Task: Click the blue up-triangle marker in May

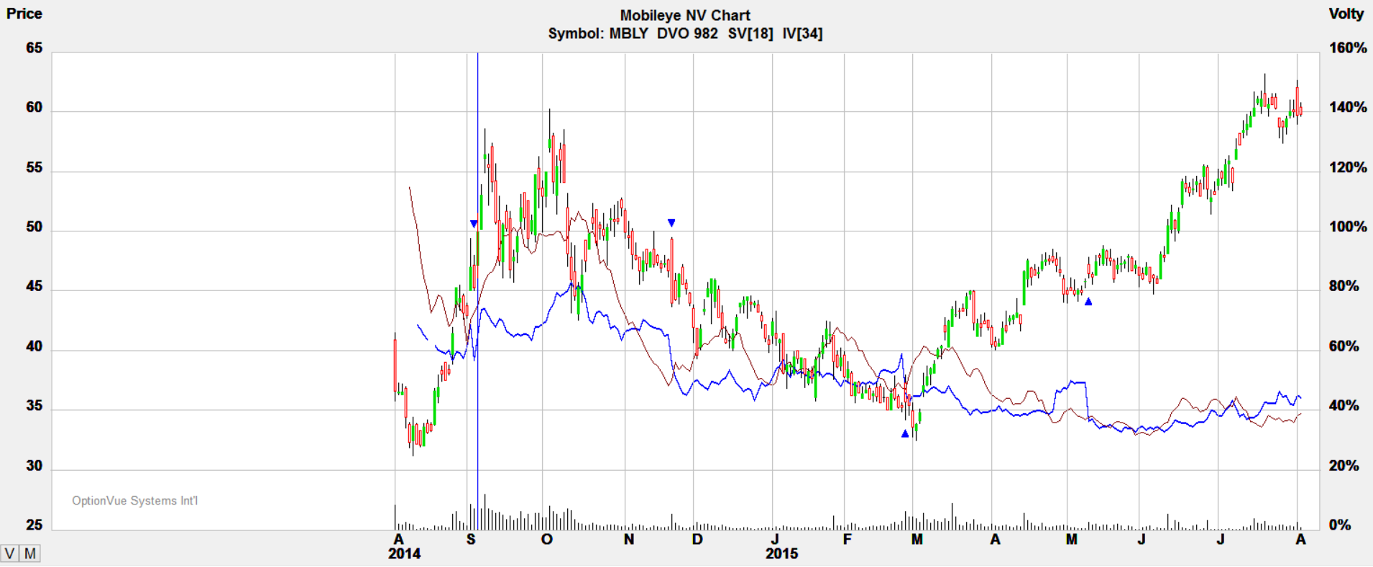Action: tap(1088, 302)
